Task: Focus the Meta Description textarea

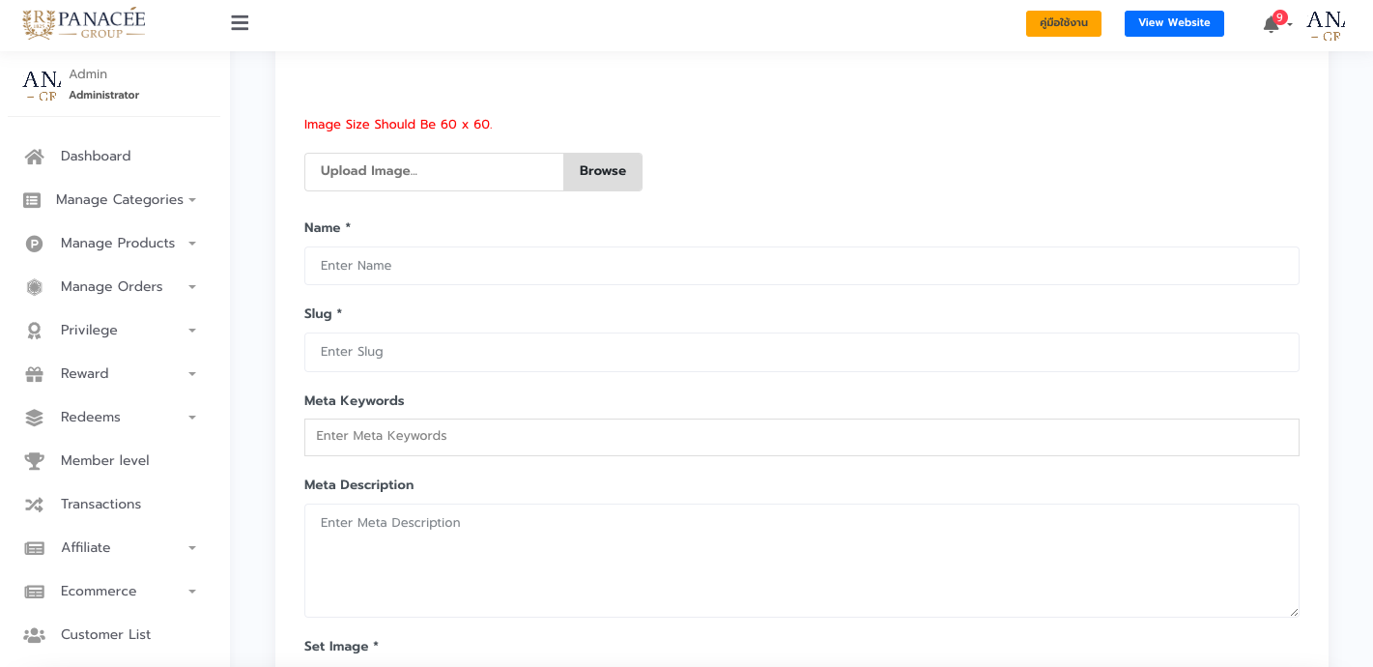Action: point(802,561)
